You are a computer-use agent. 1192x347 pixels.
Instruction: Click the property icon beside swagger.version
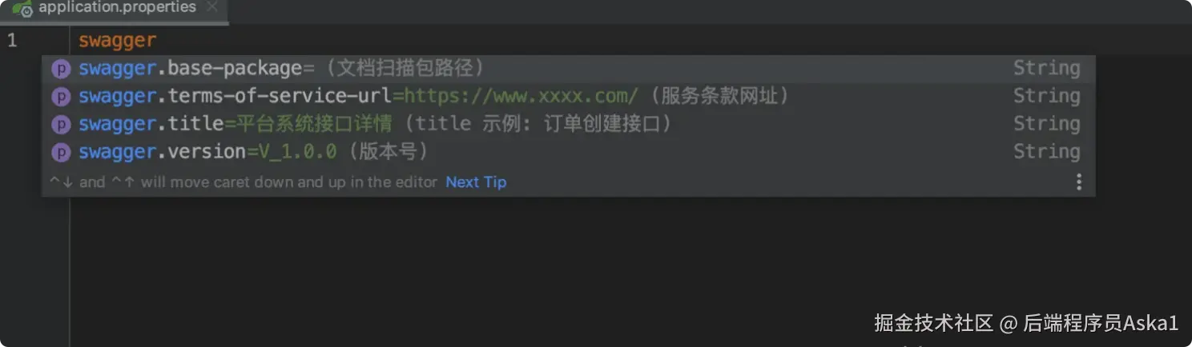coord(61,152)
